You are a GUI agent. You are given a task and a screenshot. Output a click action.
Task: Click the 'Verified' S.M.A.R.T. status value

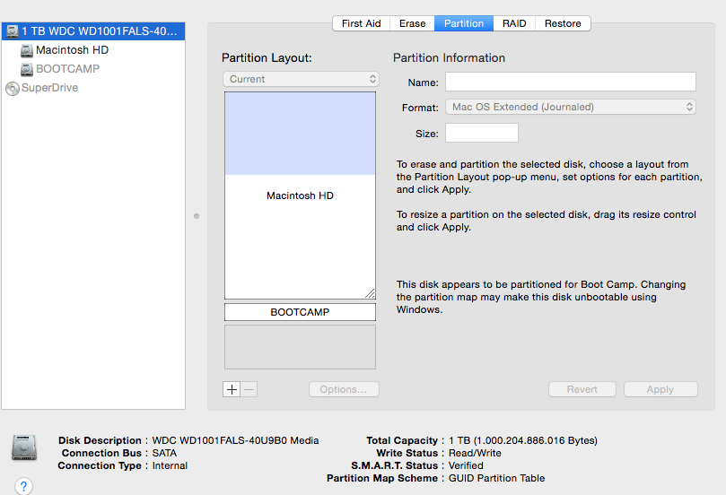466,465
